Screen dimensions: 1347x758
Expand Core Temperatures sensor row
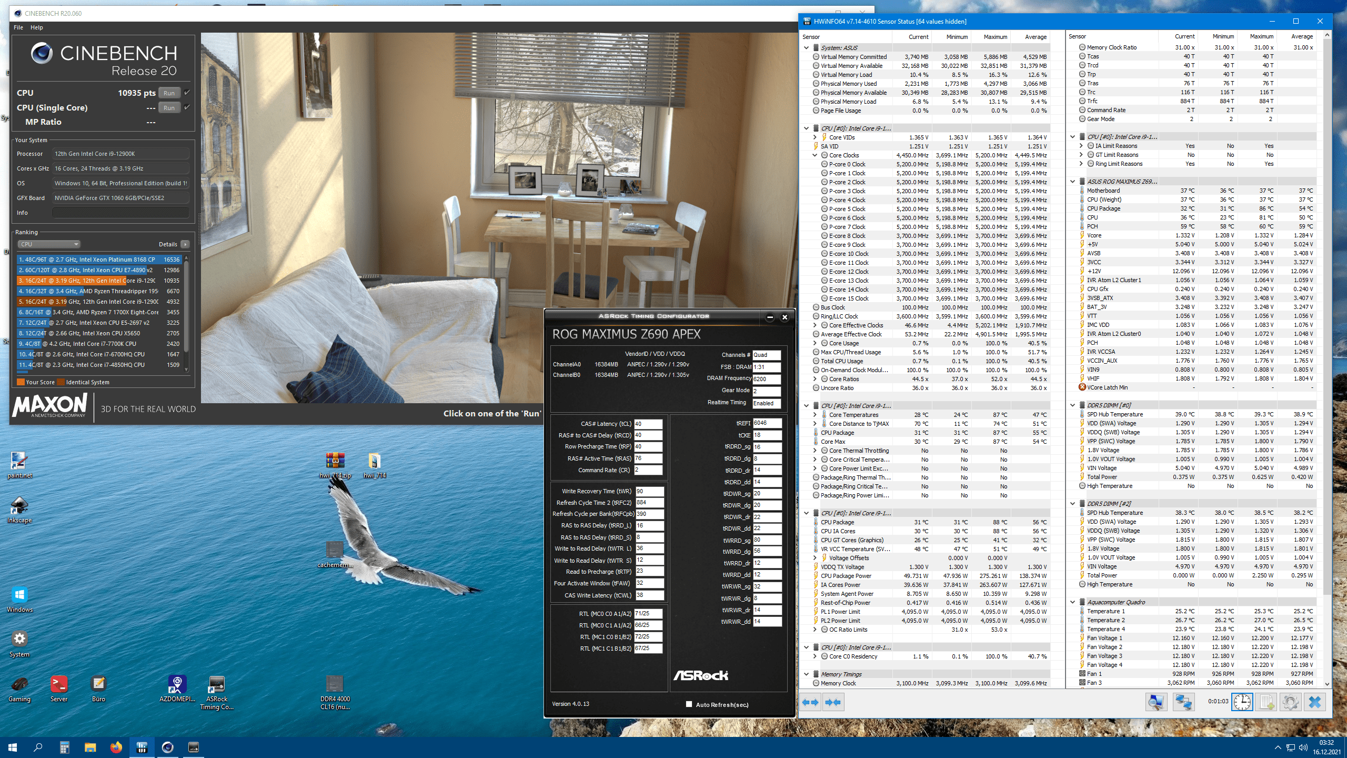(815, 415)
